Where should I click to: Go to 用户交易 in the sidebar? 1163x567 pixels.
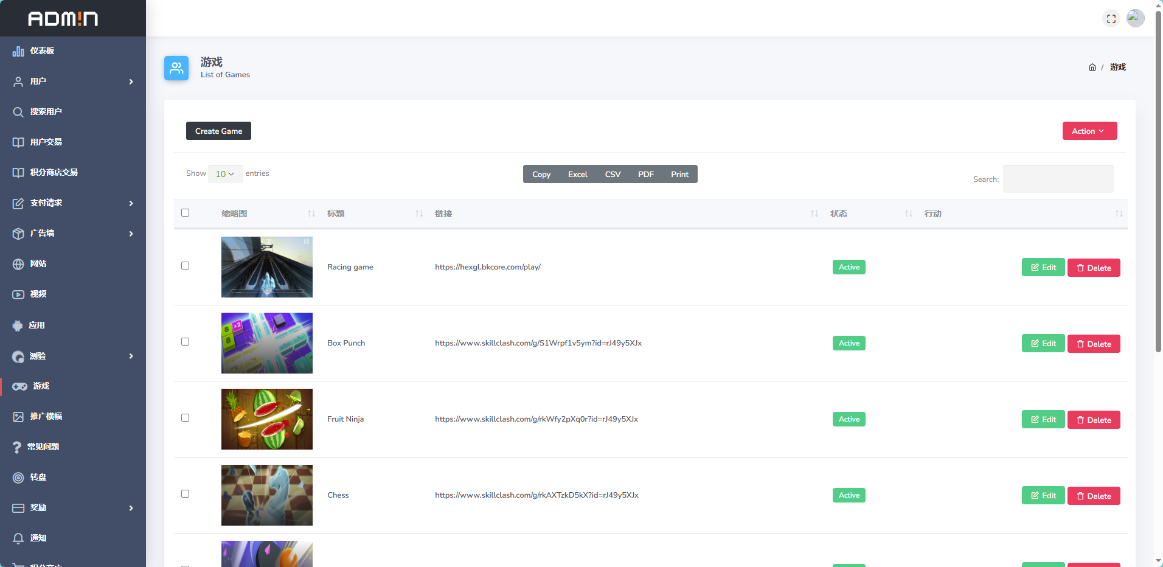tap(46, 142)
